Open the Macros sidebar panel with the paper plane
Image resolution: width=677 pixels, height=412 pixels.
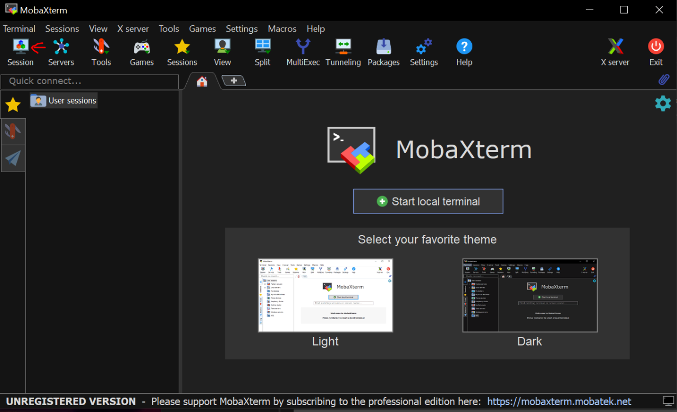point(13,158)
